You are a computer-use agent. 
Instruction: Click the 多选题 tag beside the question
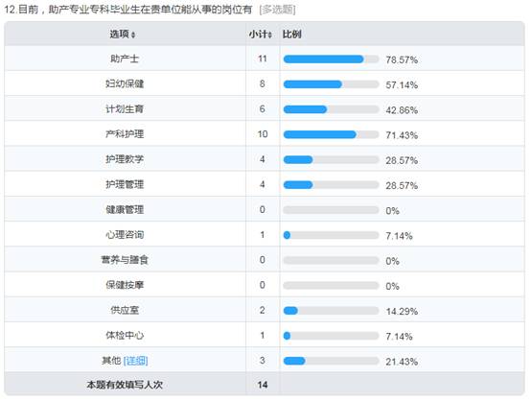pos(277,10)
